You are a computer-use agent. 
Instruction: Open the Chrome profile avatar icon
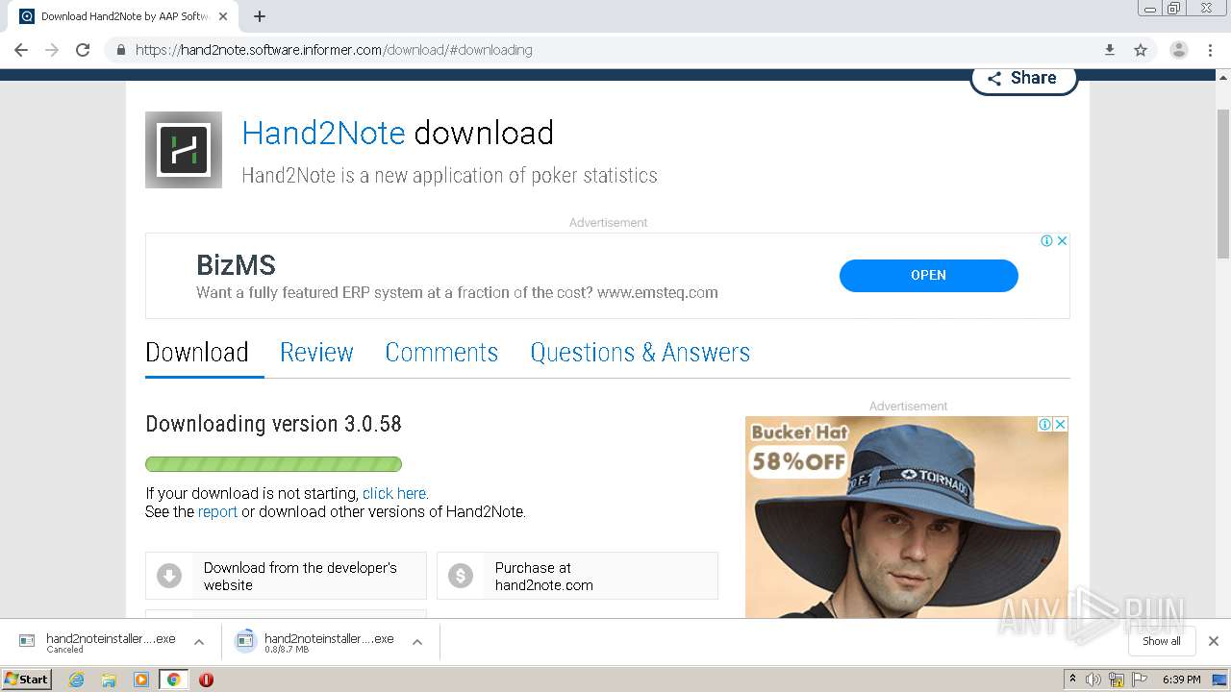point(1179,50)
